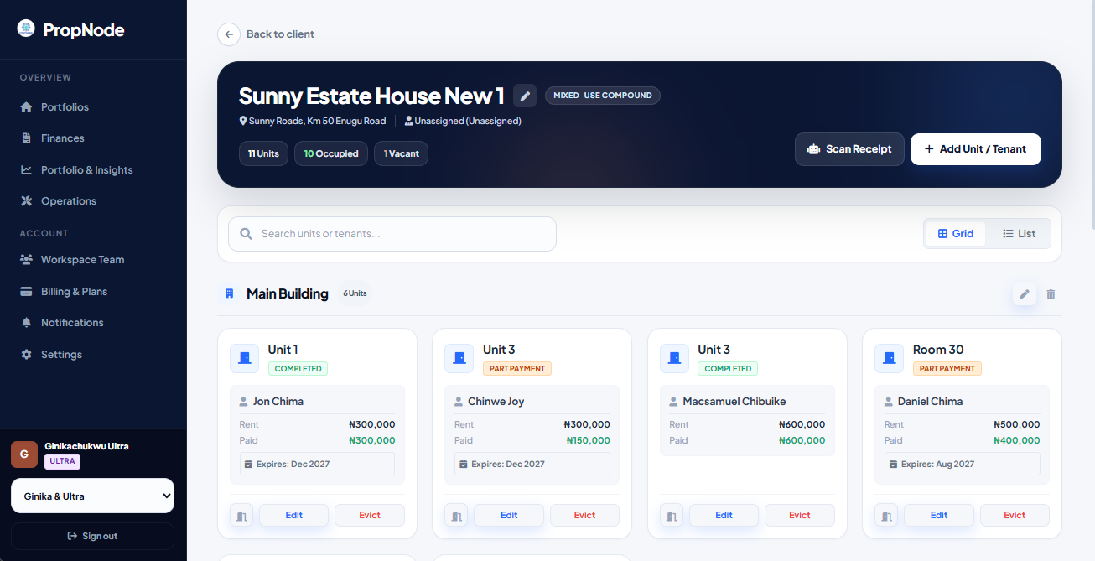1095x561 pixels.
Task: Click COMPLETED status on Unit 1
Action: [298, 368]
